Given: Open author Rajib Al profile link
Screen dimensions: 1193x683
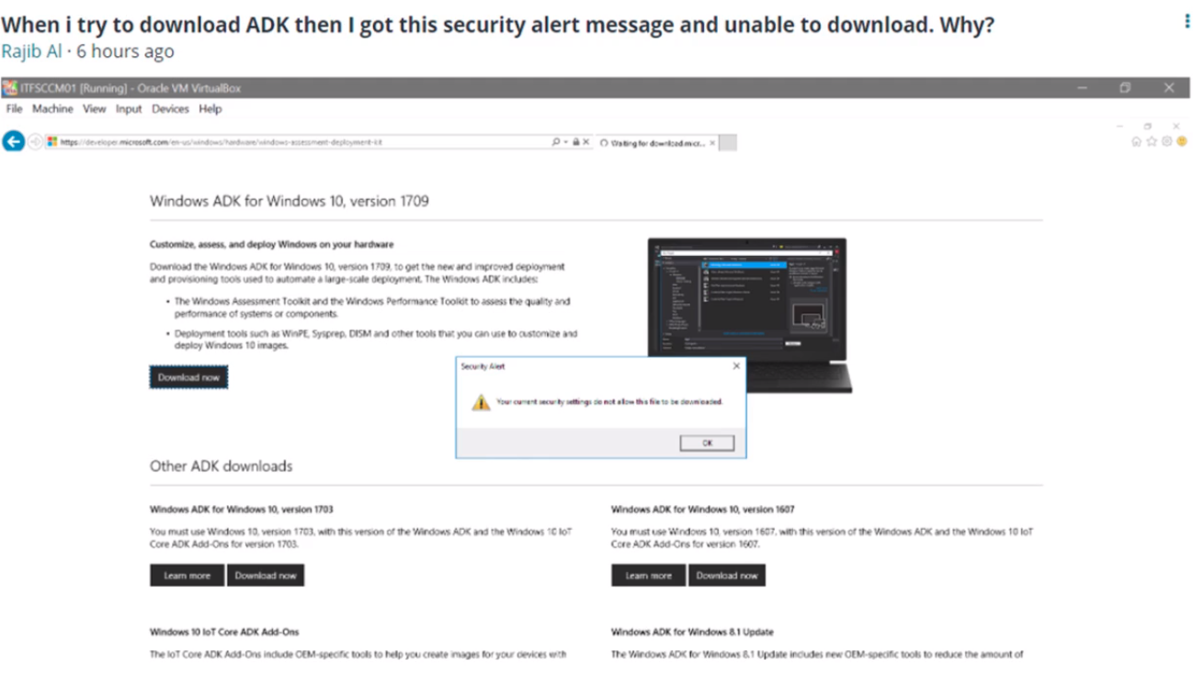Looking at the screenshot, I should 31,51.
